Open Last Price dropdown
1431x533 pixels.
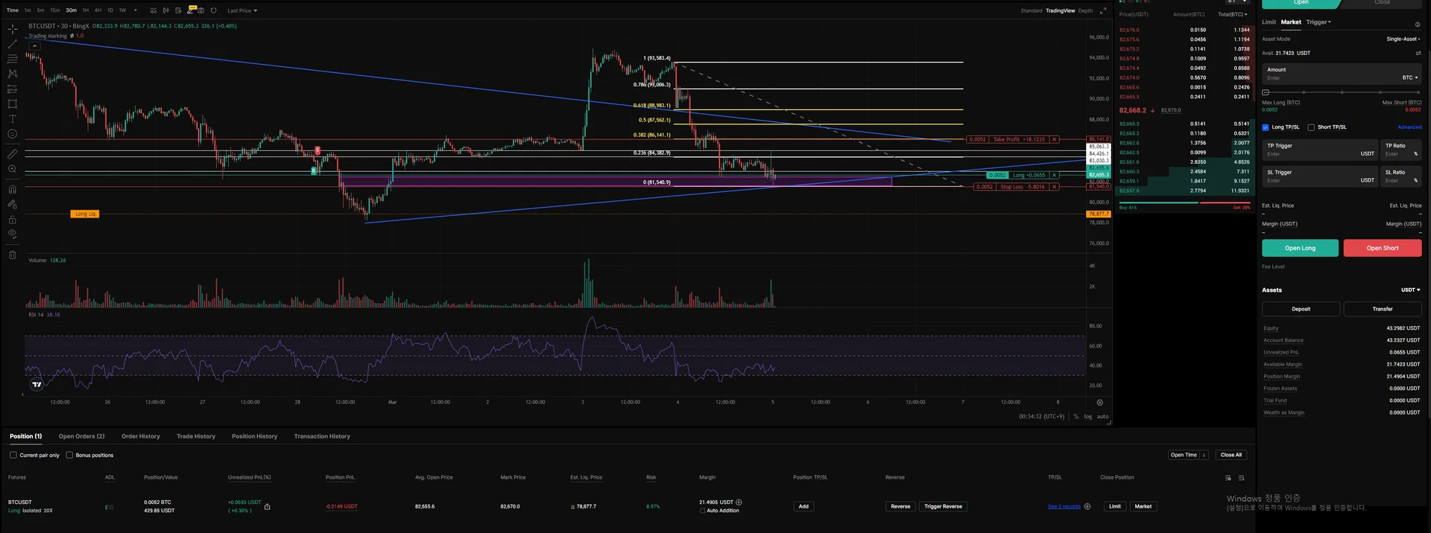(x=242, y=10)
